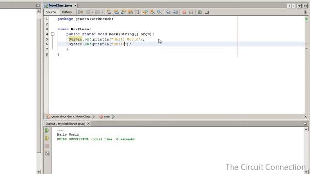Switch editor to Source view

pos(51,12)
